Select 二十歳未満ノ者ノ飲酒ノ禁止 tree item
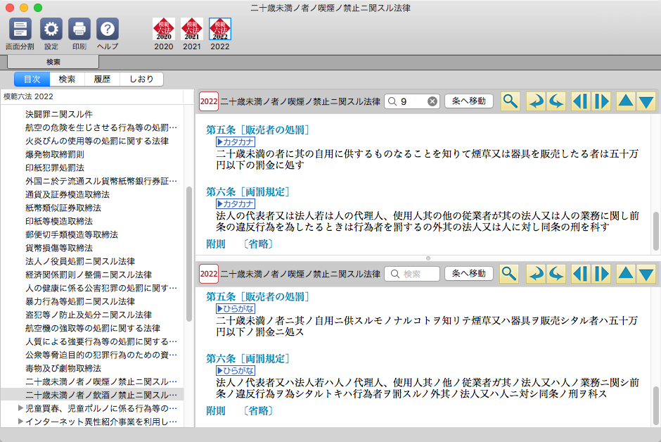Screen dimensions: 661x442 (x=101, y=395)
